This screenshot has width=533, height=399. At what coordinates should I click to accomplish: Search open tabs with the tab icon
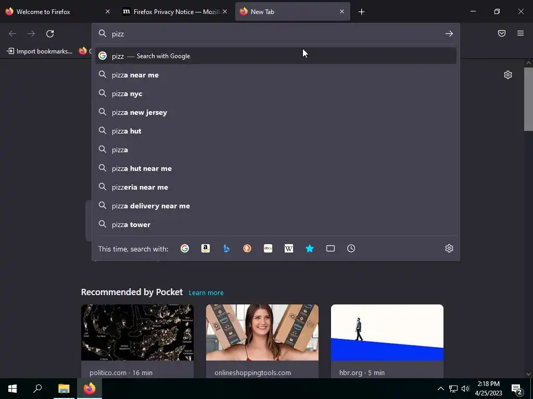(x=331, y=249)
